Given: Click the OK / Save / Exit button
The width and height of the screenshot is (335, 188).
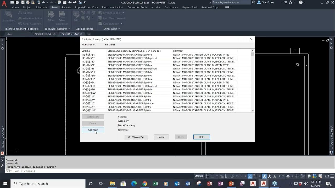Looking at the screenshot, I should 136,137.
